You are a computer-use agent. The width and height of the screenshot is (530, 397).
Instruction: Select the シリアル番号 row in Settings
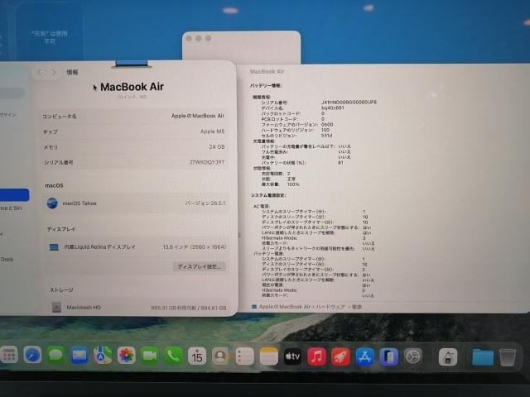(134, 162)
